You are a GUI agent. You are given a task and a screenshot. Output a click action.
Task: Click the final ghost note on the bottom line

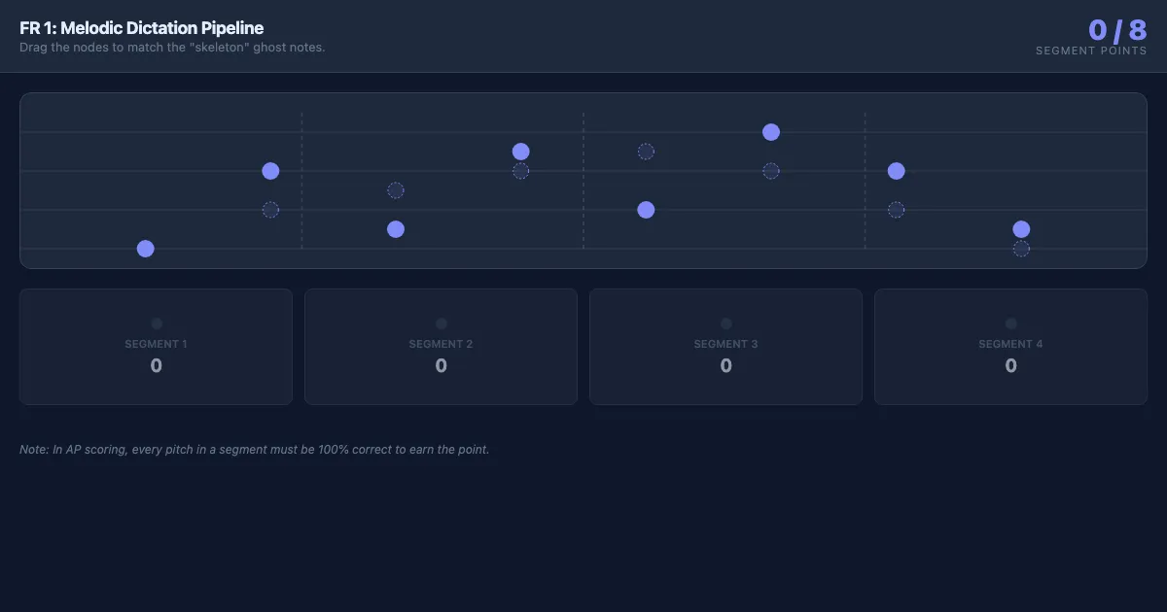point(1021,249)
